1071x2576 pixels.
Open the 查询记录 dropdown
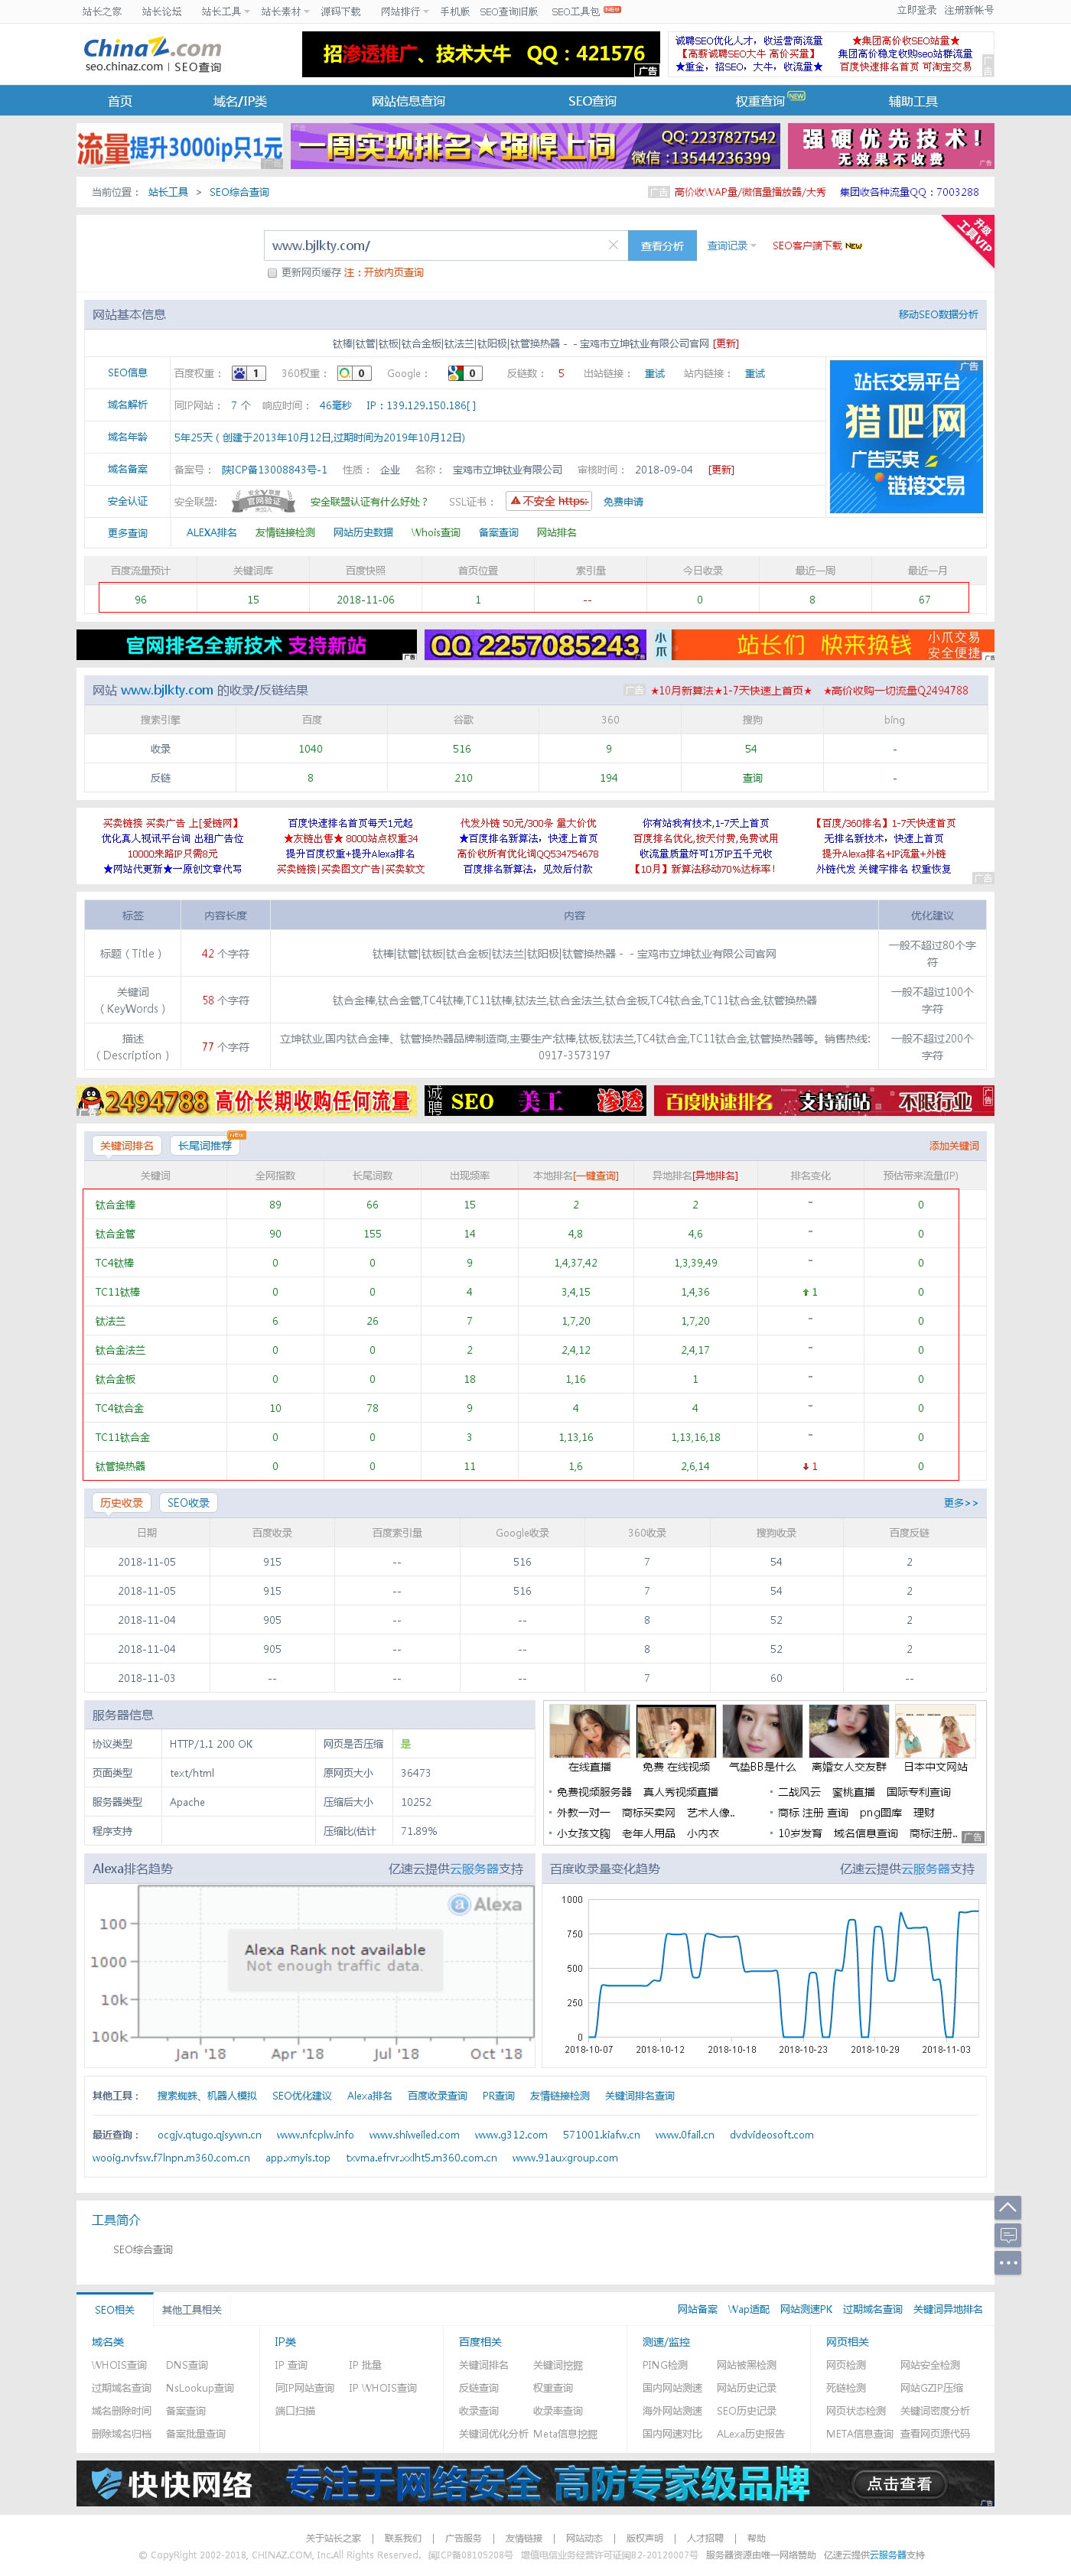(x=731, y=245)
